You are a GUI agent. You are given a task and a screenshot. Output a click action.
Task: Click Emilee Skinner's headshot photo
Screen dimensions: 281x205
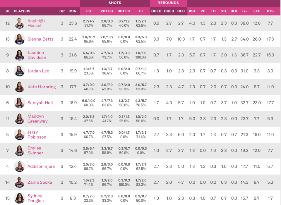19,151
